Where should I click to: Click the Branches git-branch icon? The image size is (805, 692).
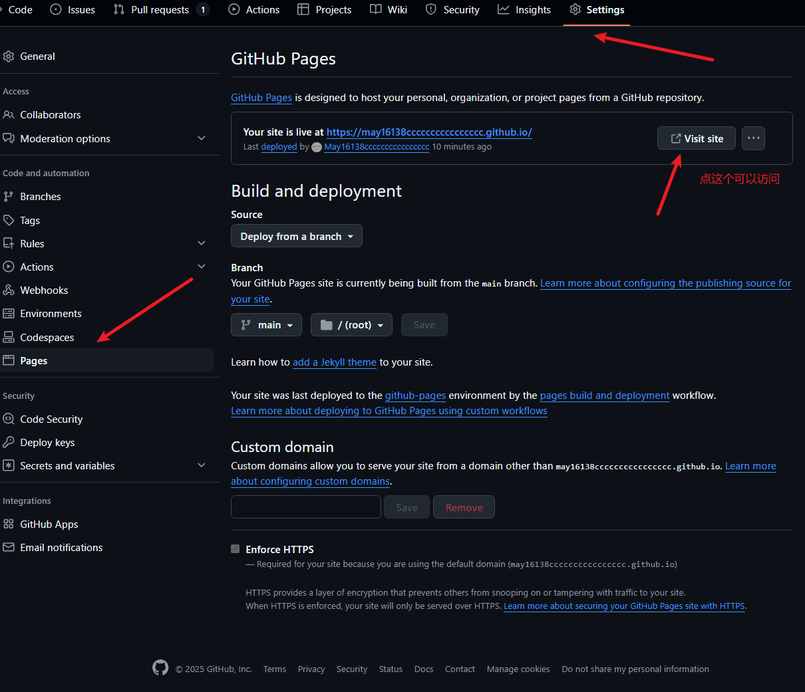click(9, 196)
